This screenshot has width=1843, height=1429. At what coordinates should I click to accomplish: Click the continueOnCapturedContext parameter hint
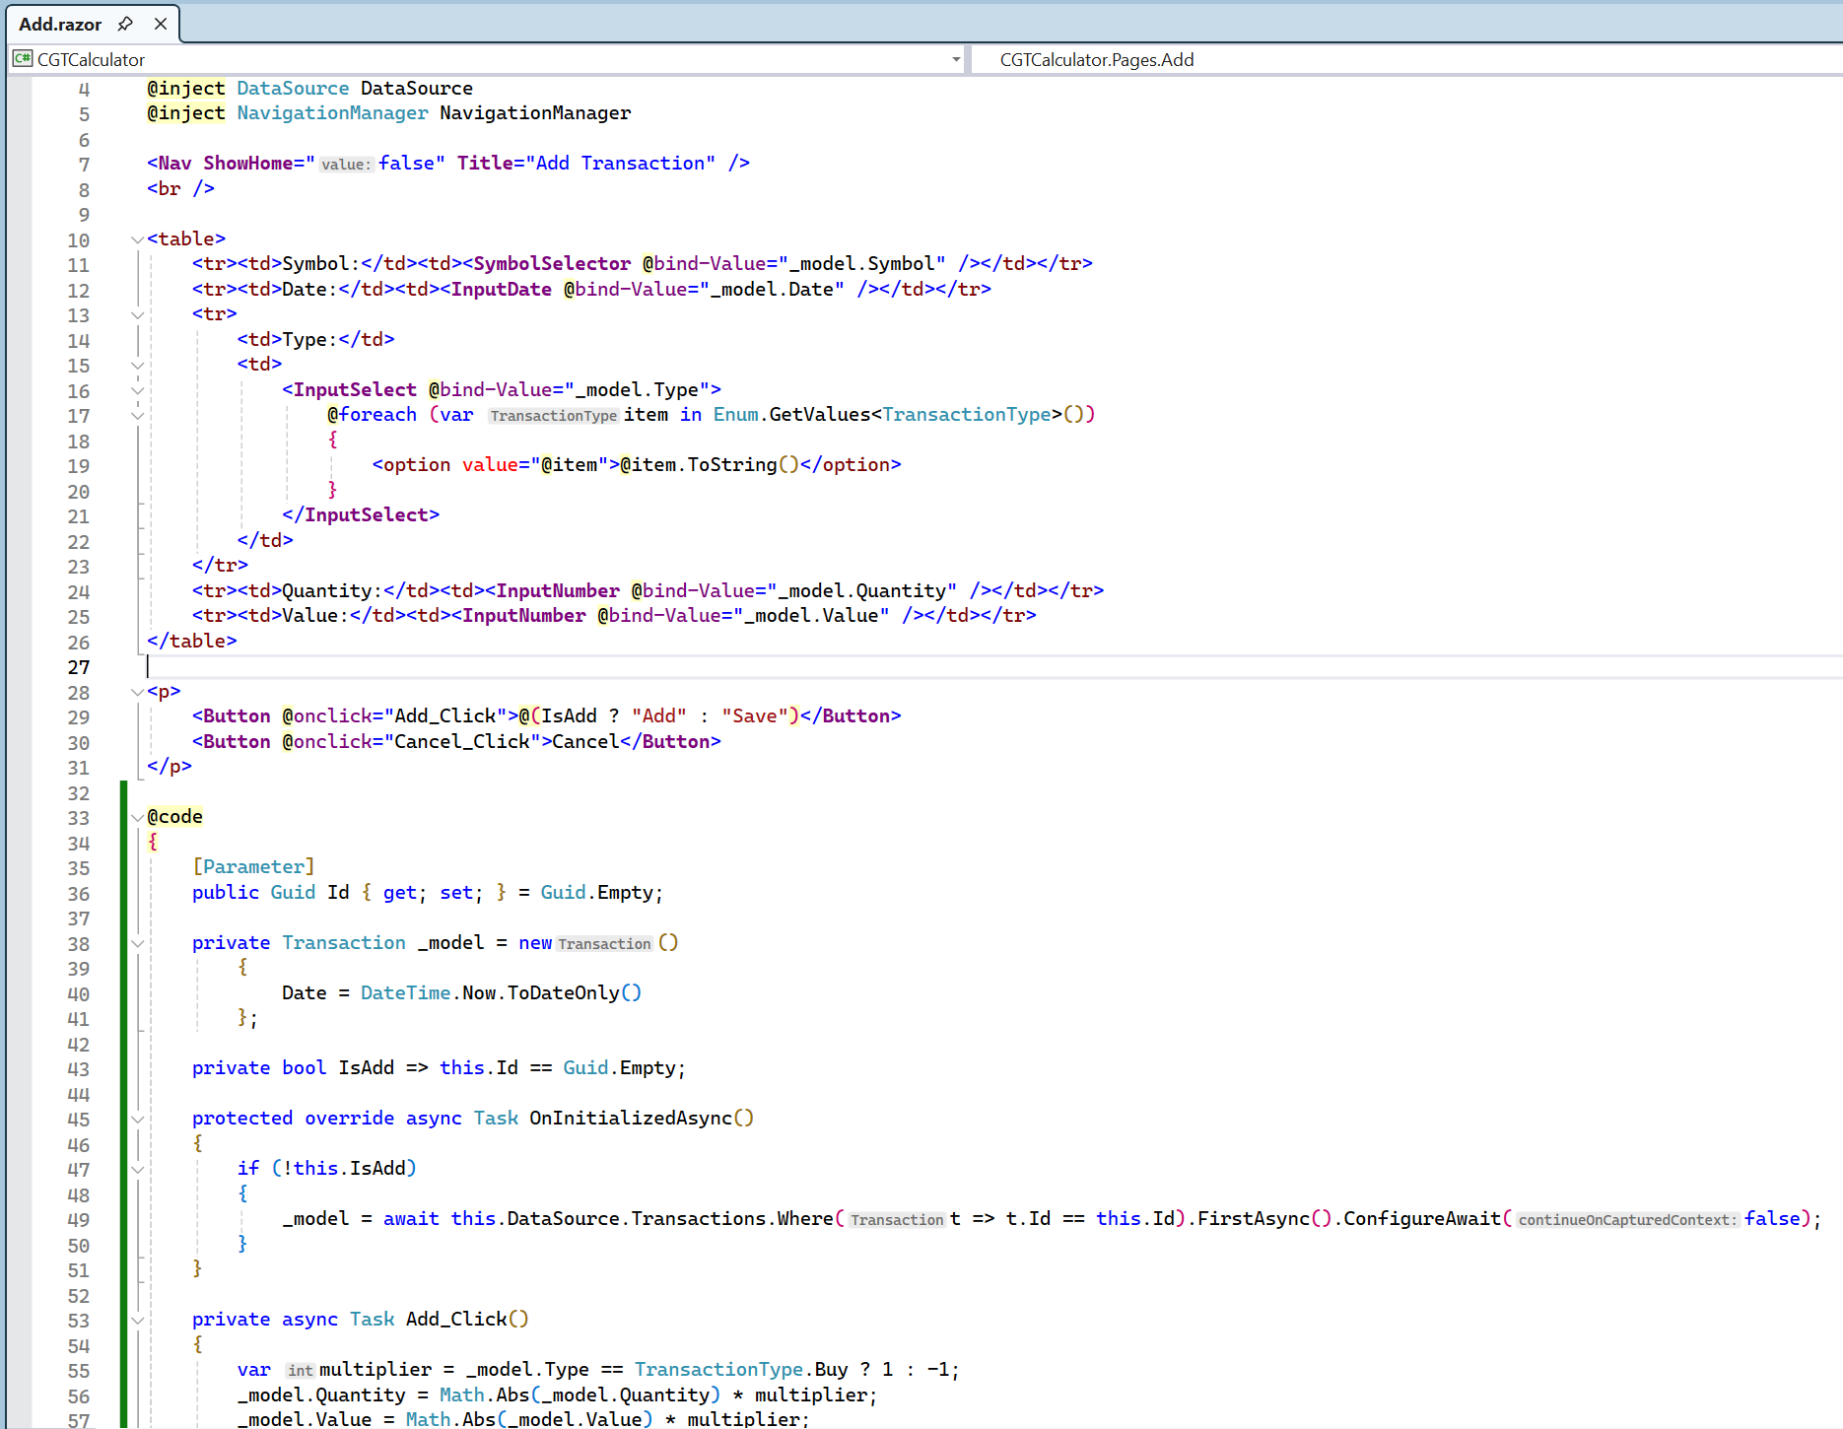point(1626,1220)
